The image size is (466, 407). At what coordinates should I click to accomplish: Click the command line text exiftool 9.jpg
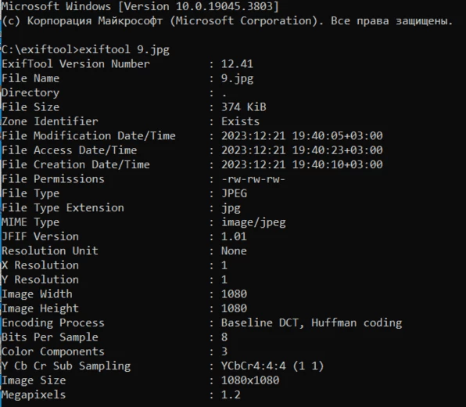[124, 49]
